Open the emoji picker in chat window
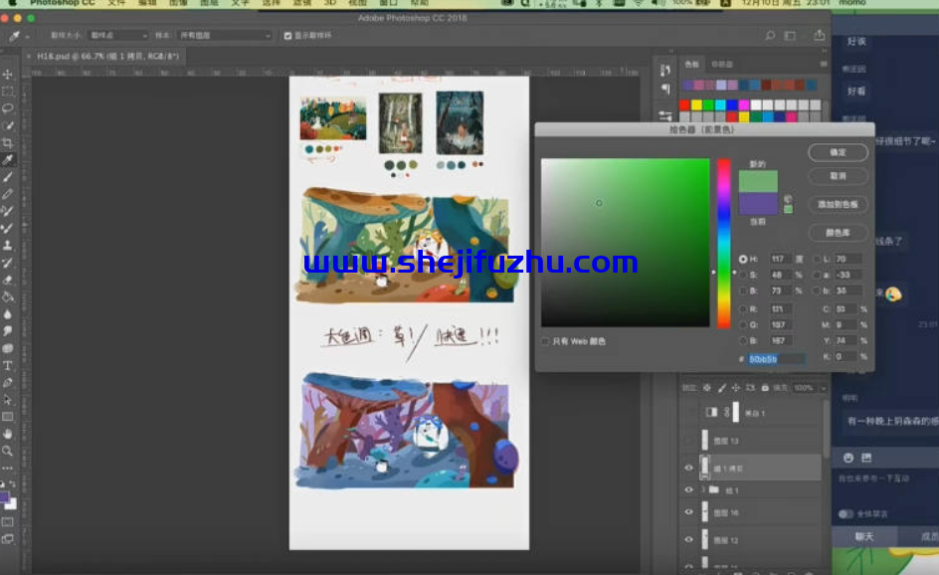 [x=847, y=459]
